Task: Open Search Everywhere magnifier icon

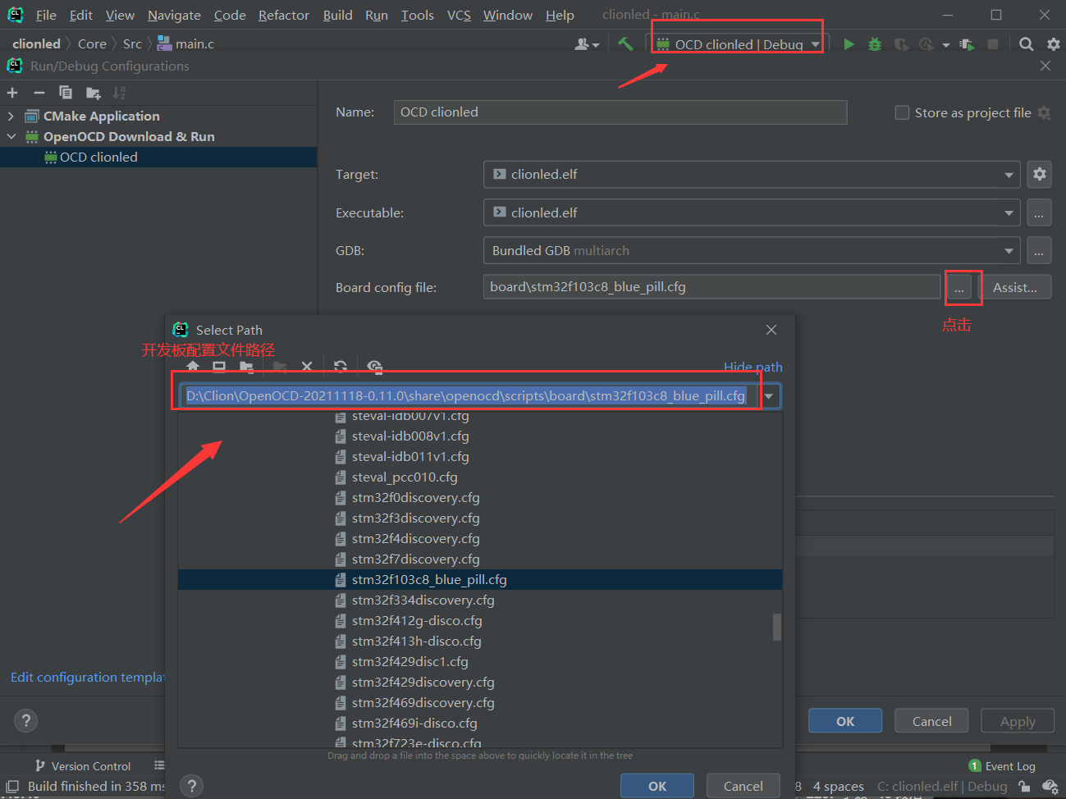Action: [x=1027, y=44]
